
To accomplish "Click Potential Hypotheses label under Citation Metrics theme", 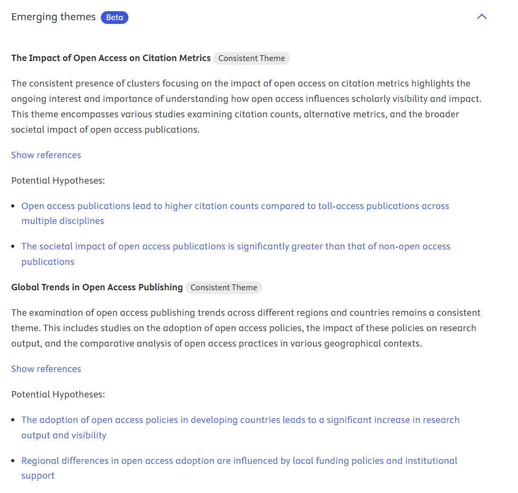I will point(58,180).
